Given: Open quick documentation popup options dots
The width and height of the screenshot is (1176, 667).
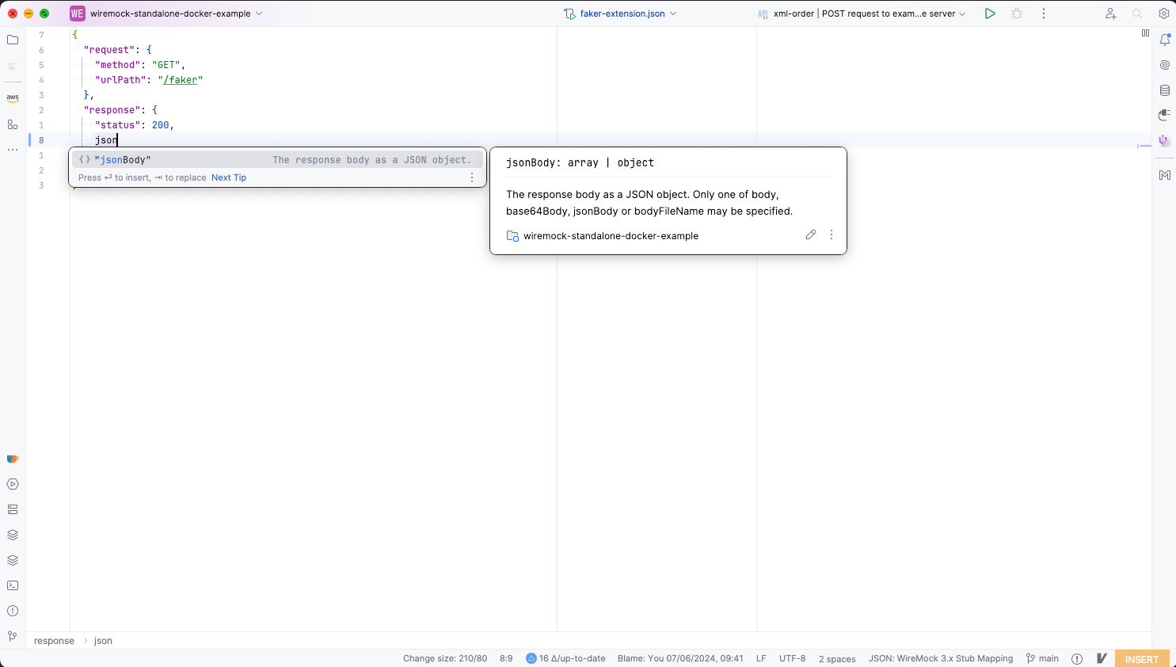Looking at the screenshot, I should [832, 234].
